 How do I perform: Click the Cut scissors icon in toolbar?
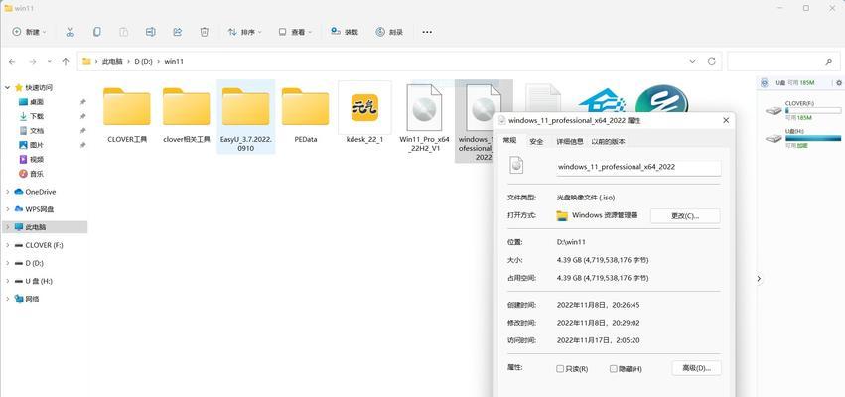[x=70, y=33]
